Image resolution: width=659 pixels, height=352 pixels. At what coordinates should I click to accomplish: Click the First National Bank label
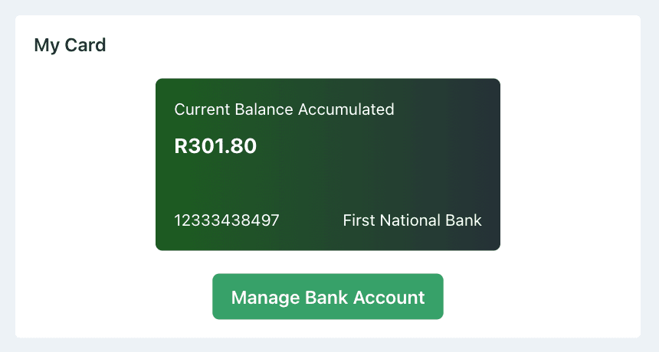pyautogui.click(x=412, y=221)
